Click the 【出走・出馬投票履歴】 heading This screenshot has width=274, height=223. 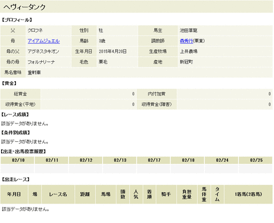click(x=23, y=152)
